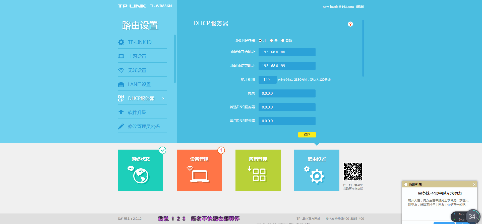Click the DHCP icon in the sidebar

[x=121, y=98]
